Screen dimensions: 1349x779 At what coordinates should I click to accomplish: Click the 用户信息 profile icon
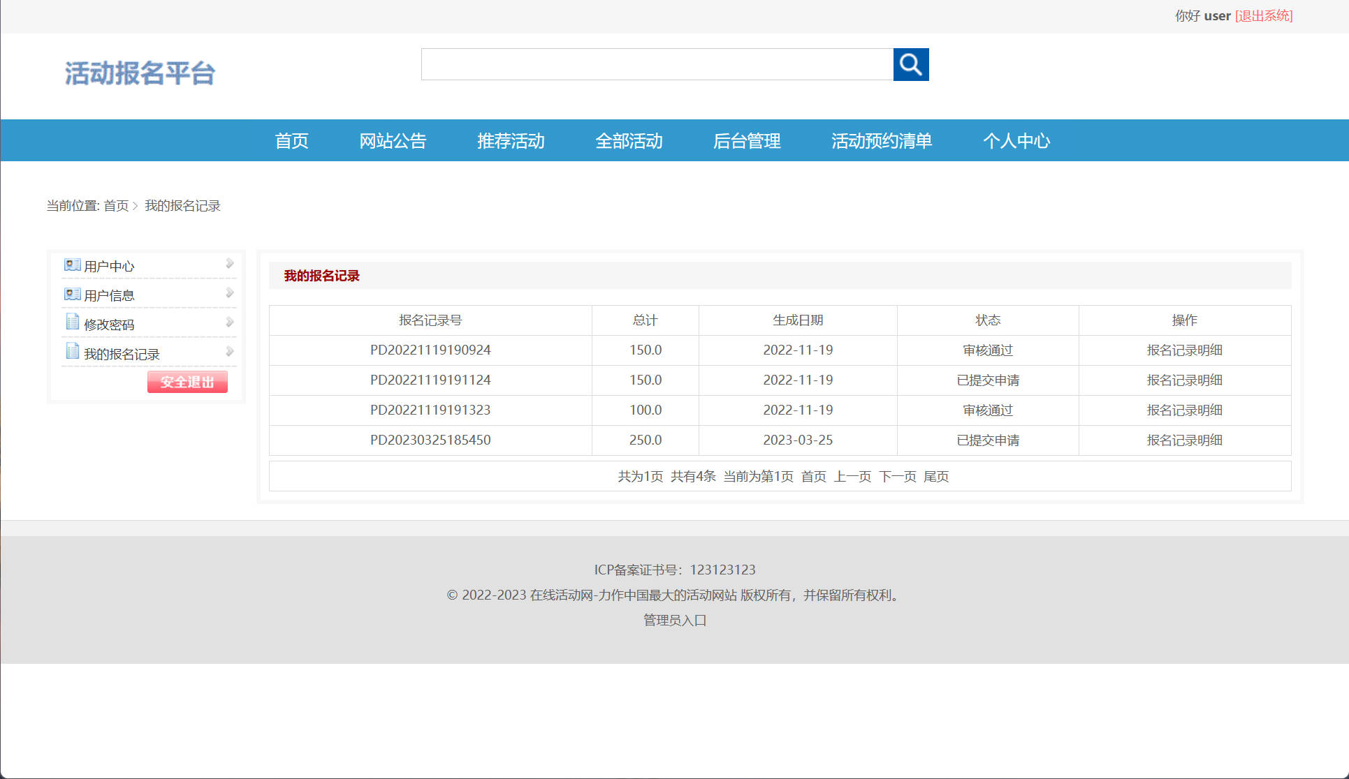point(72,293)
